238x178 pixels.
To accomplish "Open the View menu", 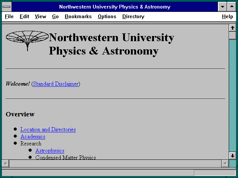I will (x=41, y=16).
